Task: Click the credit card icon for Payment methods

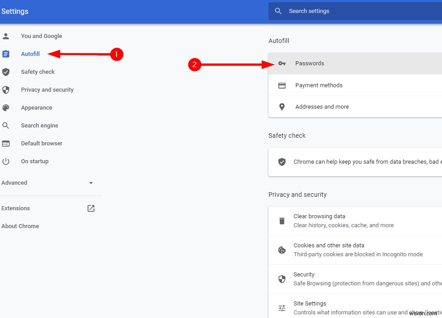Action: (282, 85)
